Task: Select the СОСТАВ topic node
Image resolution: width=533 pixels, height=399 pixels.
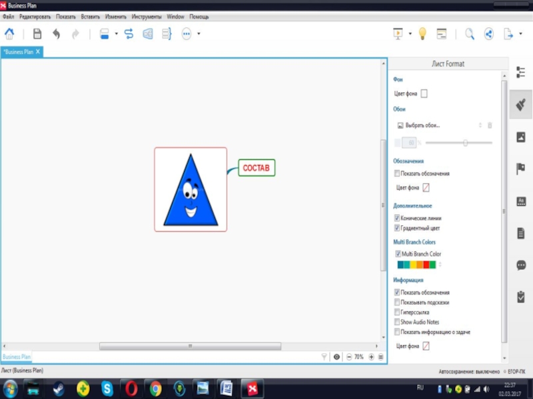Action: (257, 168)
